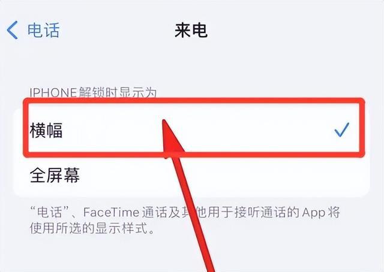Viewport: 384px width, 272px height.
Task: Click blank space inside 横幅 row center-right
Action: point(257,129)
